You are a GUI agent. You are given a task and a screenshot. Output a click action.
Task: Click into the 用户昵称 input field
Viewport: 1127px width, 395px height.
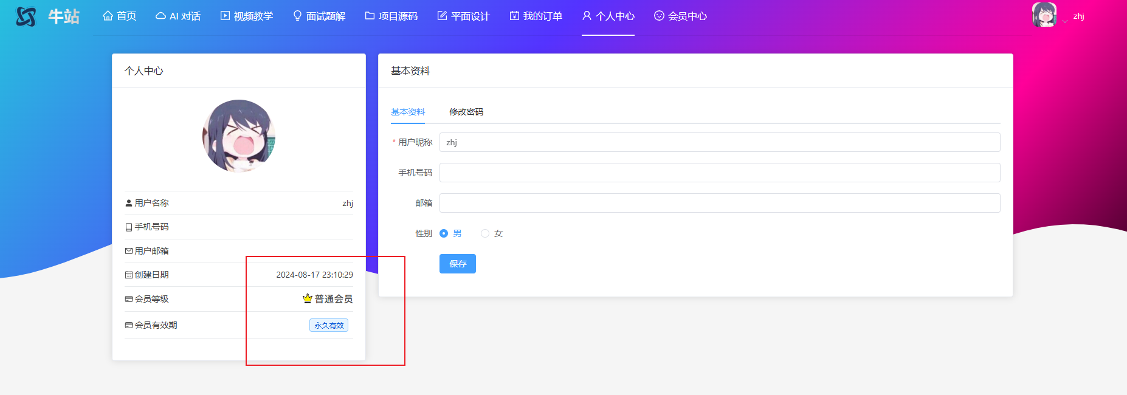720,142
